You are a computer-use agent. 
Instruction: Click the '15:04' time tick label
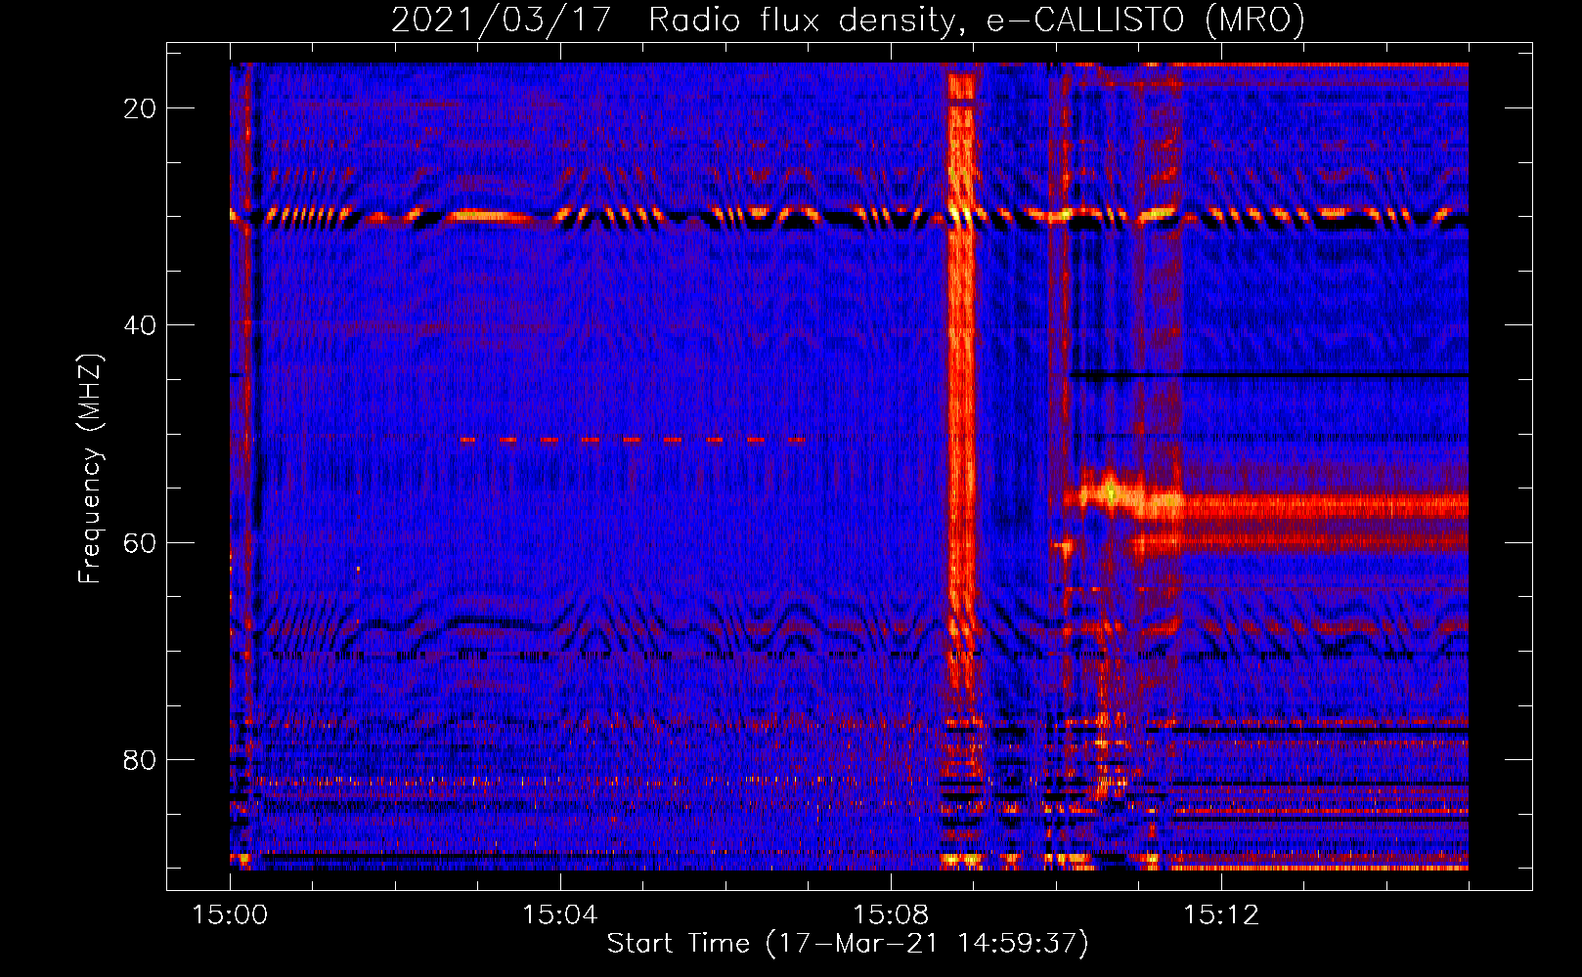pos(560,915)
